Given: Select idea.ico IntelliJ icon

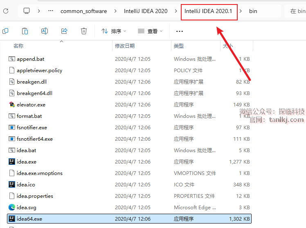Looking at the screenshot, I should coord(12,184).
